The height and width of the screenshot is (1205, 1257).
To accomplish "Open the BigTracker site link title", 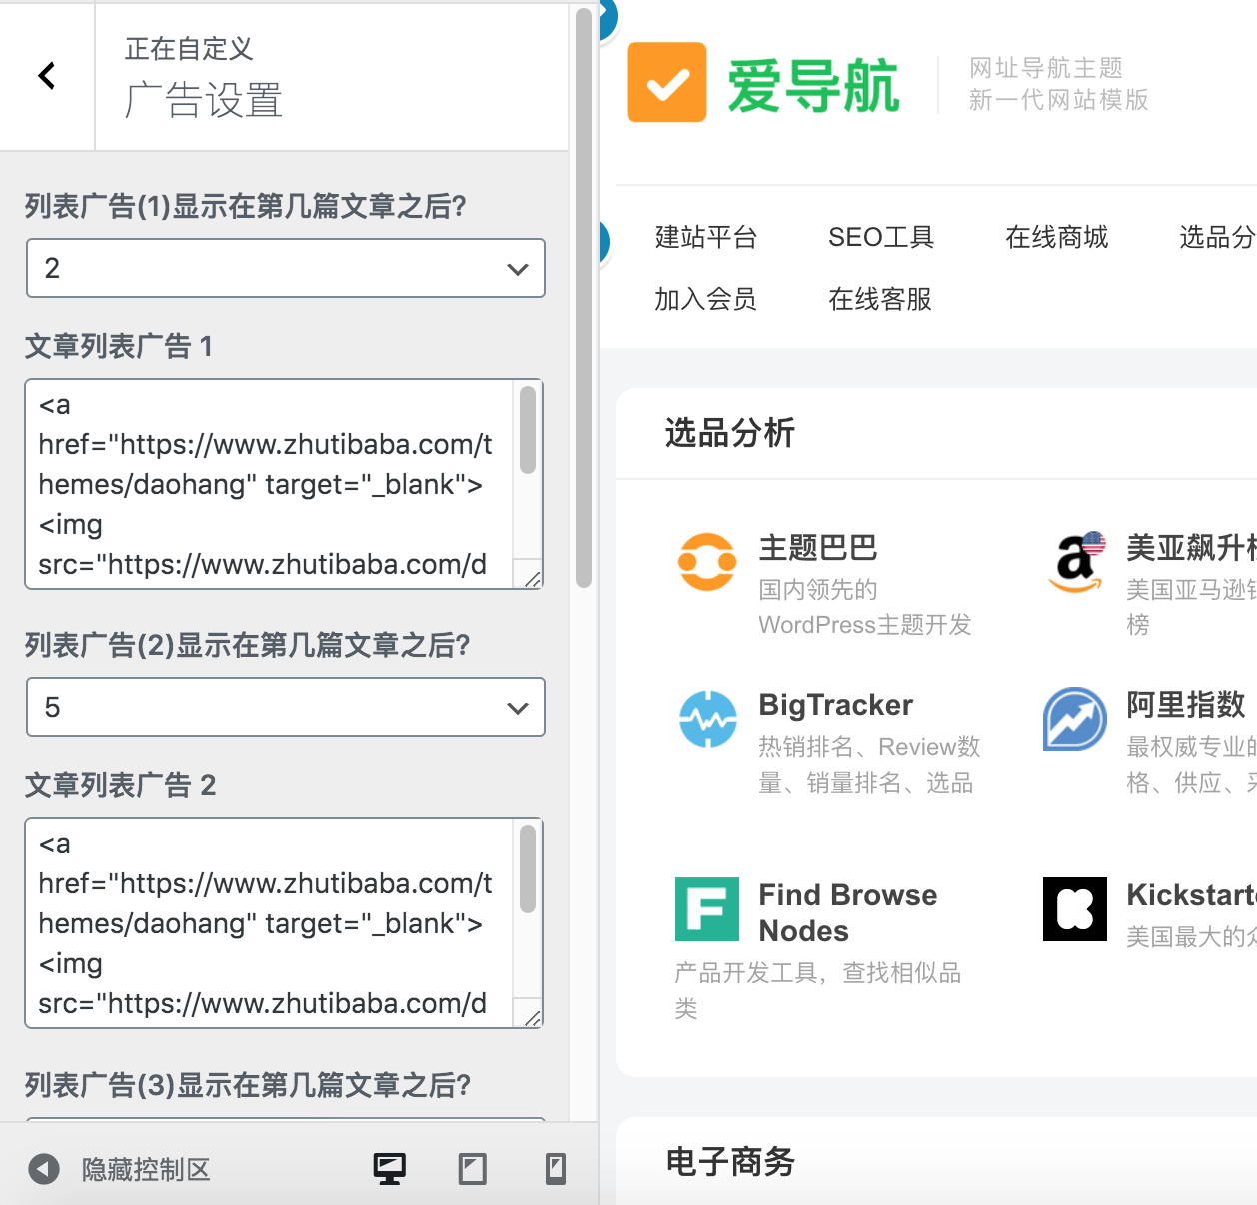I will (x=836, y=705).
